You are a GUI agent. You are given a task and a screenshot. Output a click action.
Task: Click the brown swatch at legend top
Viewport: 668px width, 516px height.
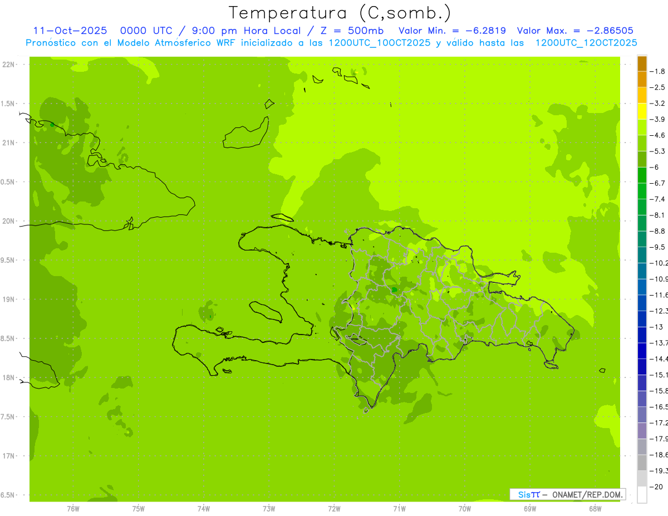tap(642, 63)
